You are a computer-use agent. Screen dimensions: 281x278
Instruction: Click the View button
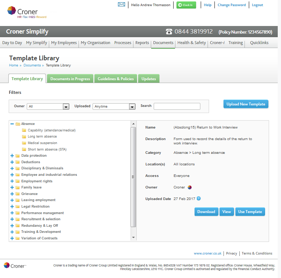click(226, 212)
